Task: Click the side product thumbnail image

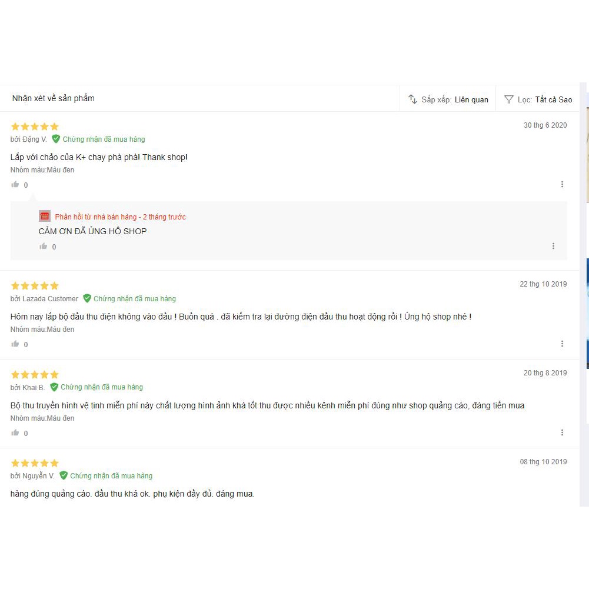Action: point(586,312)
